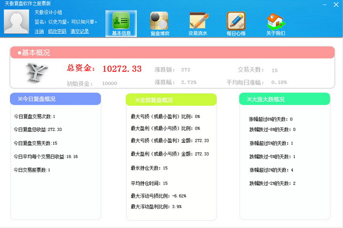Click the 涨跌幅 value 2.72%

tap(189, 82)
